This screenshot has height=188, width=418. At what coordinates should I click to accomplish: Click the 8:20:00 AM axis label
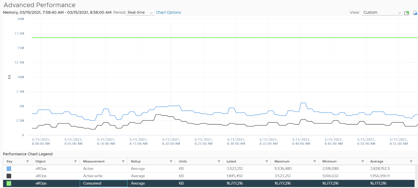(x=171, y=141)
